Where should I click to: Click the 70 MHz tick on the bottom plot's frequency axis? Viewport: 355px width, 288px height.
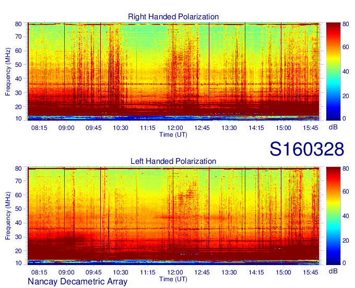click(x=18, y=181)
